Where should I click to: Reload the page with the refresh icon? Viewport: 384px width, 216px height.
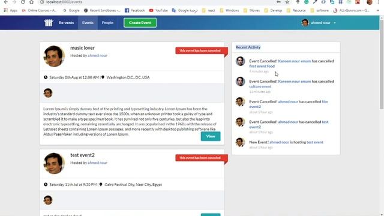[23, 2]
